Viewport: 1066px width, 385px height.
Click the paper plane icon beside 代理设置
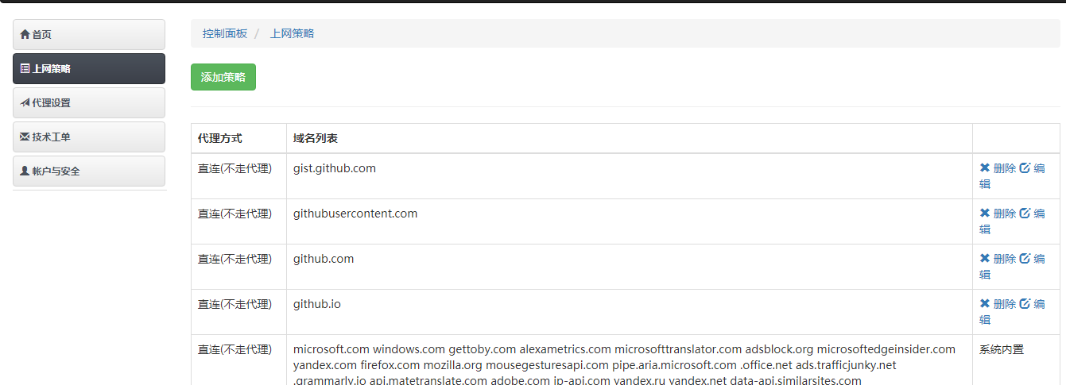[25, 103]
